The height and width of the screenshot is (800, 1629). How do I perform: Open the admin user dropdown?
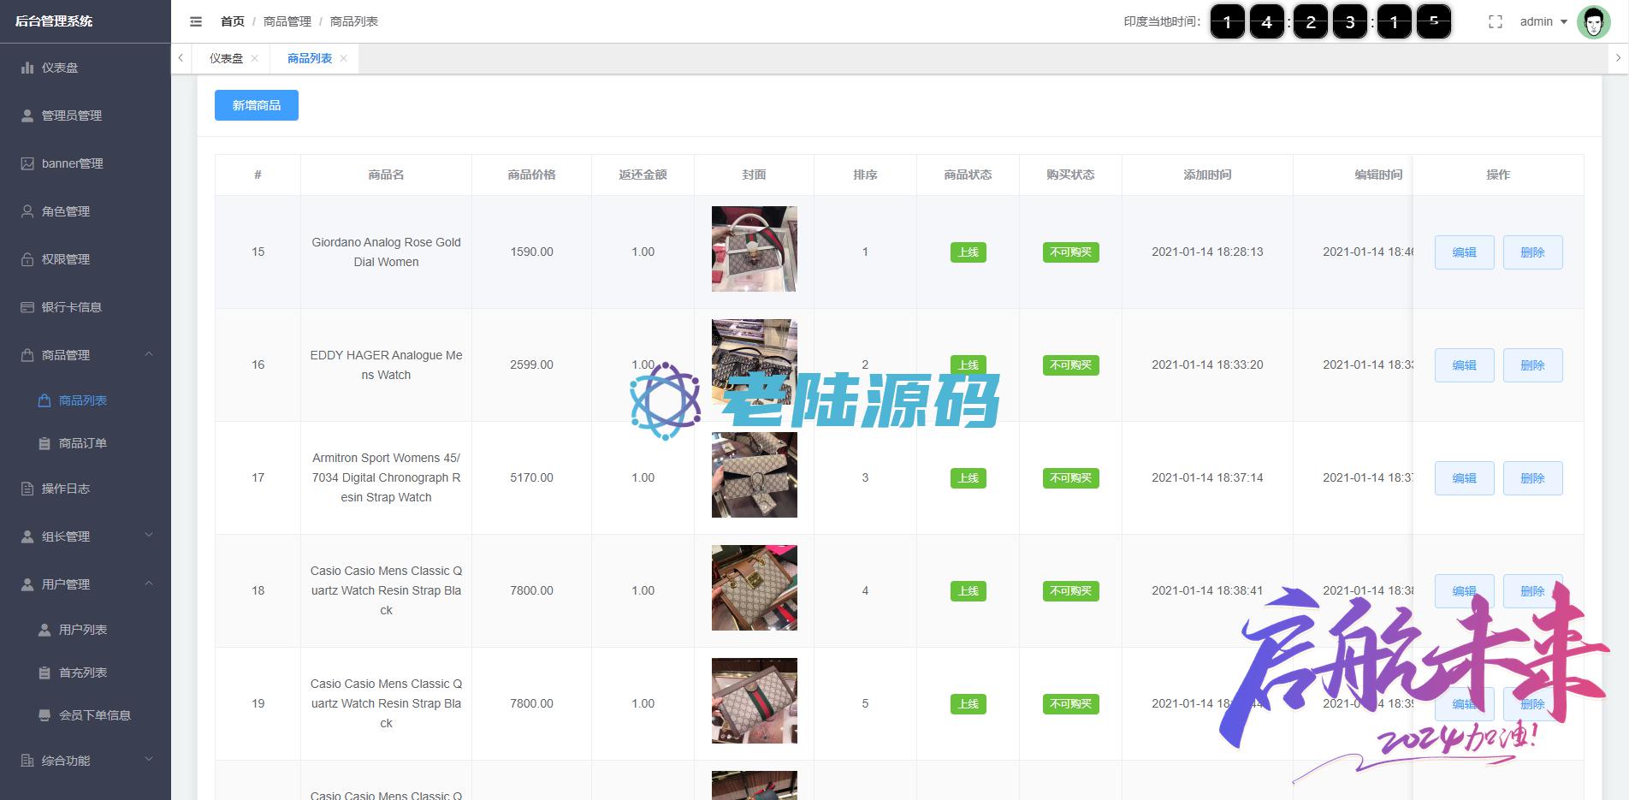pos(1543,21)
